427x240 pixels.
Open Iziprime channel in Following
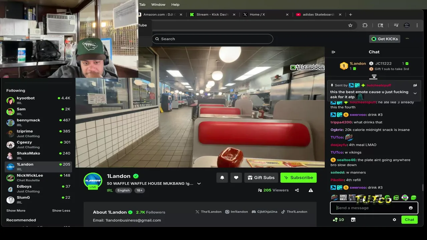(x=38, y=133)
